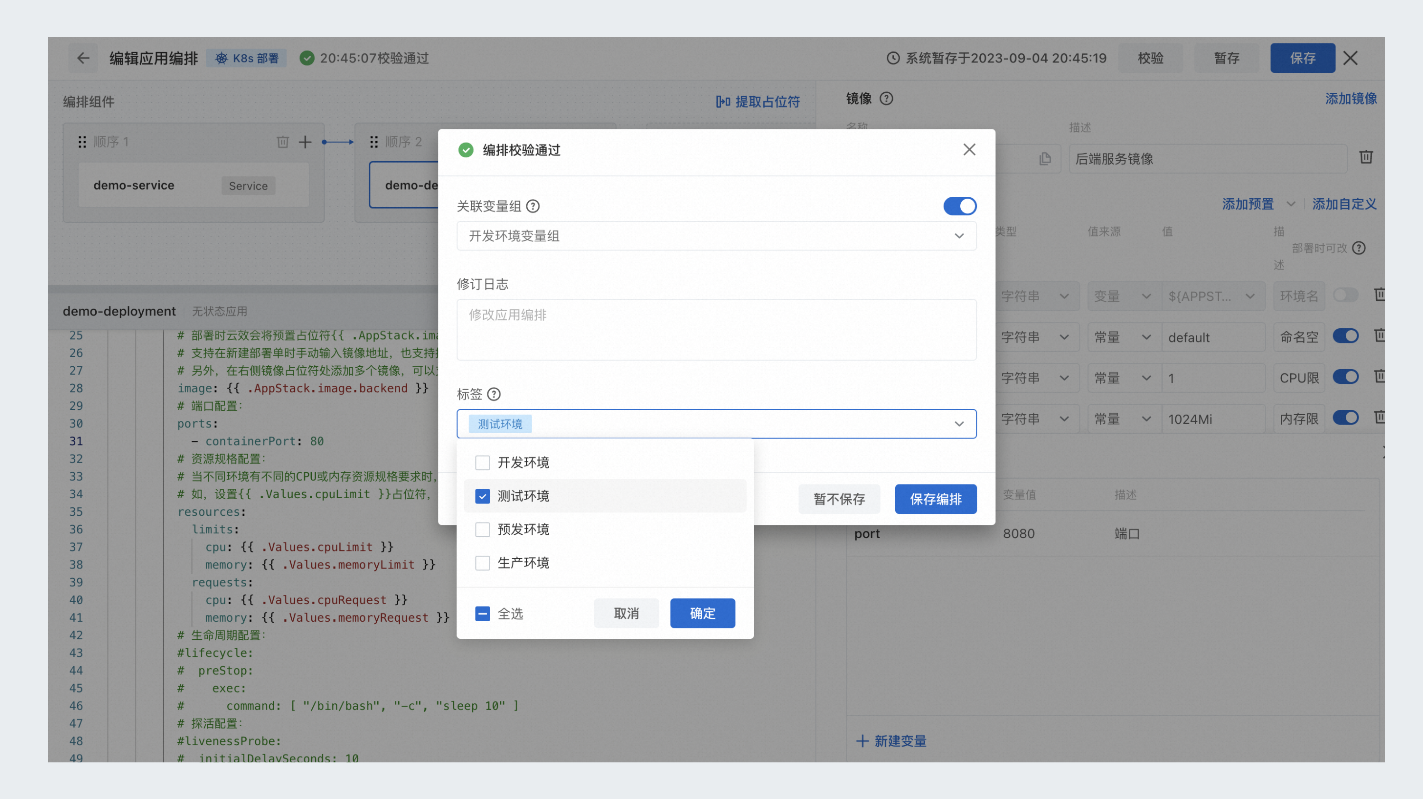Click the 8080 variable value cell
This screenshot has width=1423, height=799.
point(1019,534)
